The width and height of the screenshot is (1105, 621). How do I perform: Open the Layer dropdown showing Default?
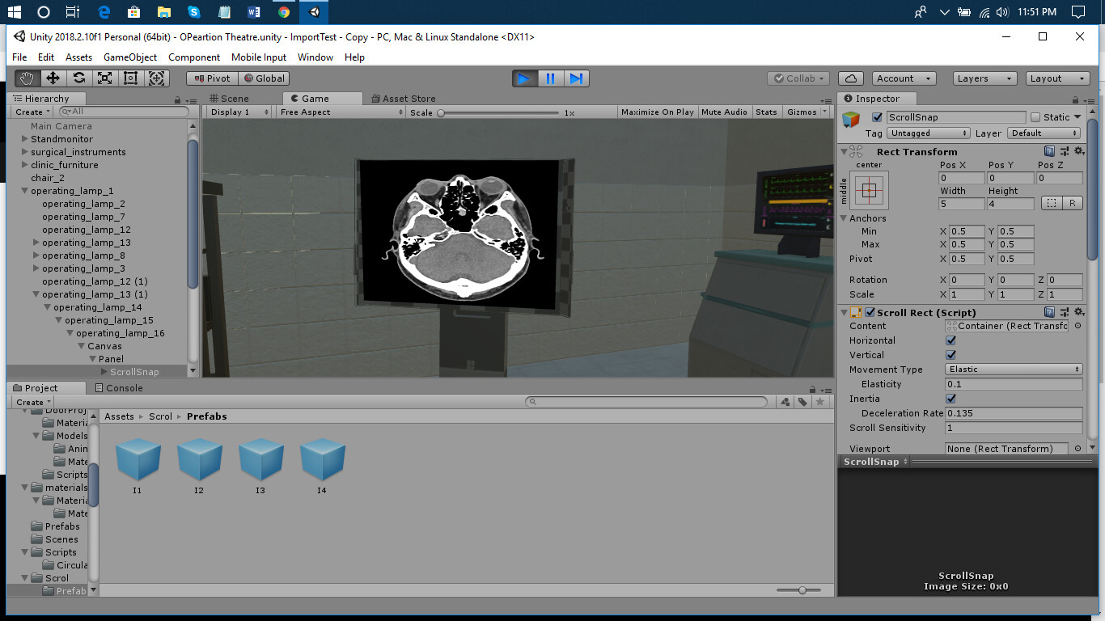click(x=1044, y=133)
